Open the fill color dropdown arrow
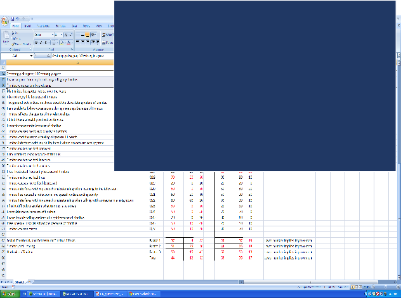This screenshot has width=401, height=298. pos(65,42)
